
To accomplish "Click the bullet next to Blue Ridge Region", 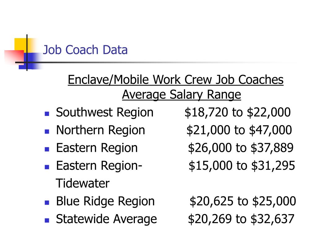I will [x=47, y=203].
